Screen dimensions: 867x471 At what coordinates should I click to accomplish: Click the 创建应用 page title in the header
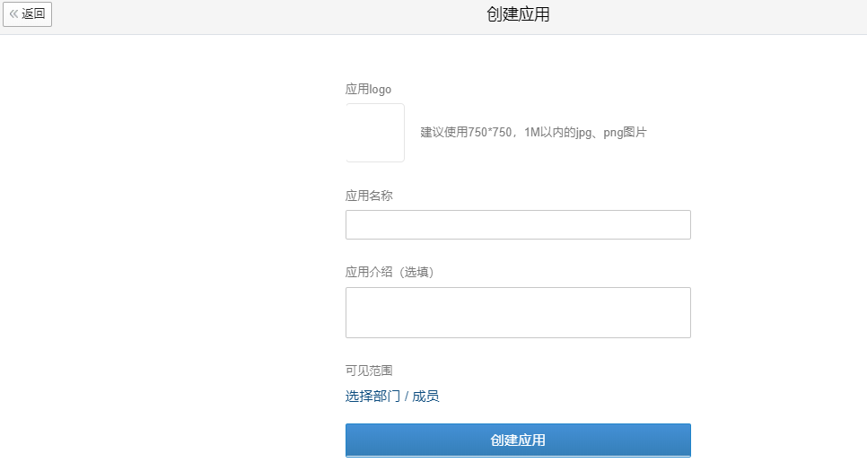point(518,14)
